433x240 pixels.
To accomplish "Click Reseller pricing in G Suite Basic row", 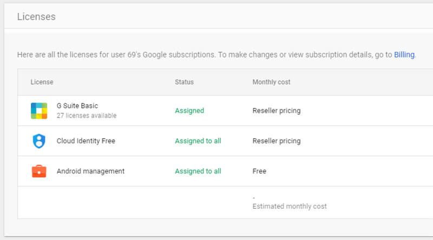I will [x=277, y=111].
